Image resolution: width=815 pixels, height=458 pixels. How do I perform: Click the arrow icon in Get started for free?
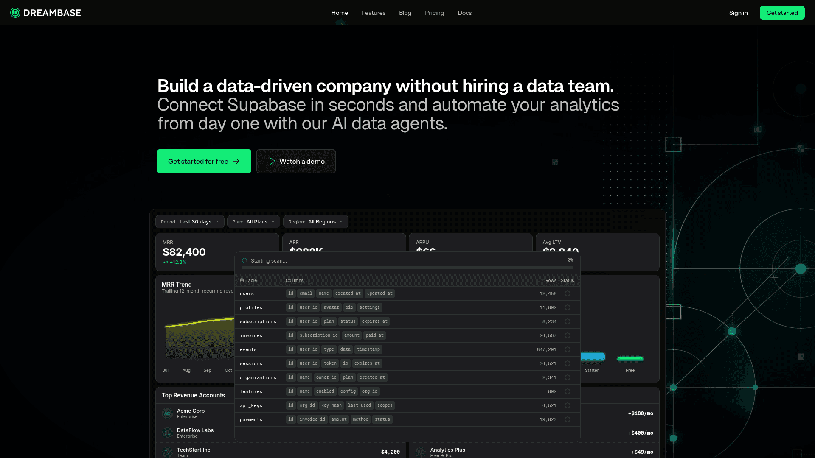[236, 161]
